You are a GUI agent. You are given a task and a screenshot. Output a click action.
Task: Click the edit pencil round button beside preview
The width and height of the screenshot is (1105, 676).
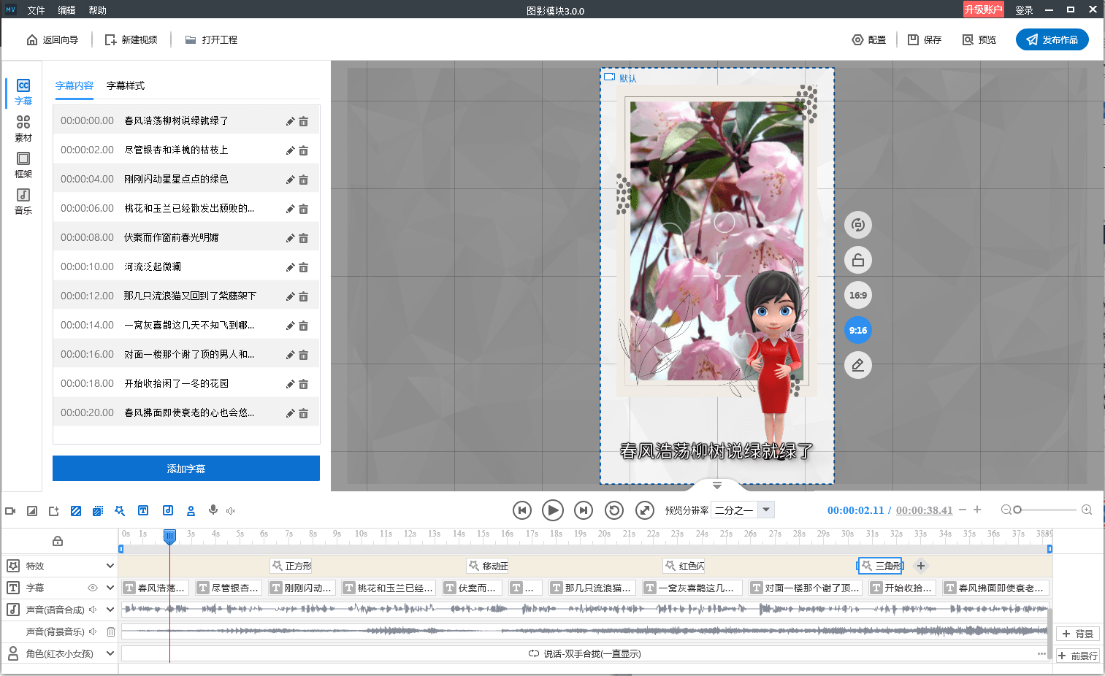pyautogui.click(x=858, y=365)
